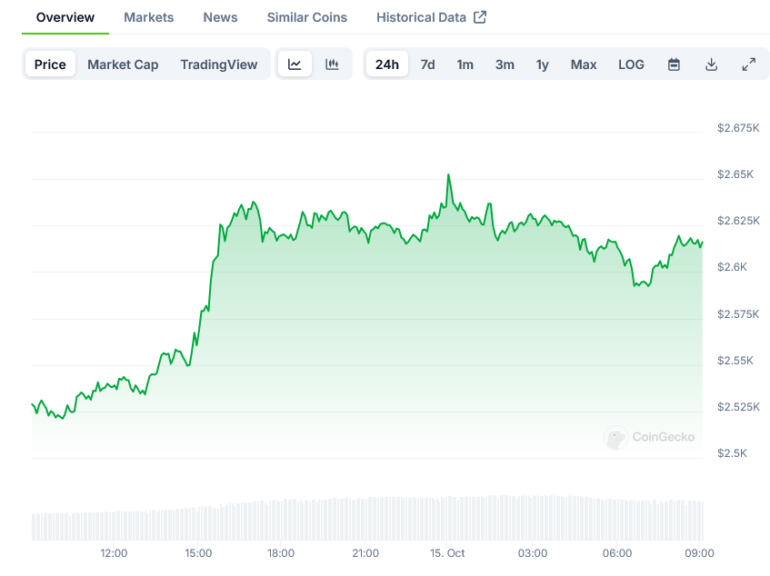Download the chart data
This screenshot has width=770, height=576.
(711, 65)
